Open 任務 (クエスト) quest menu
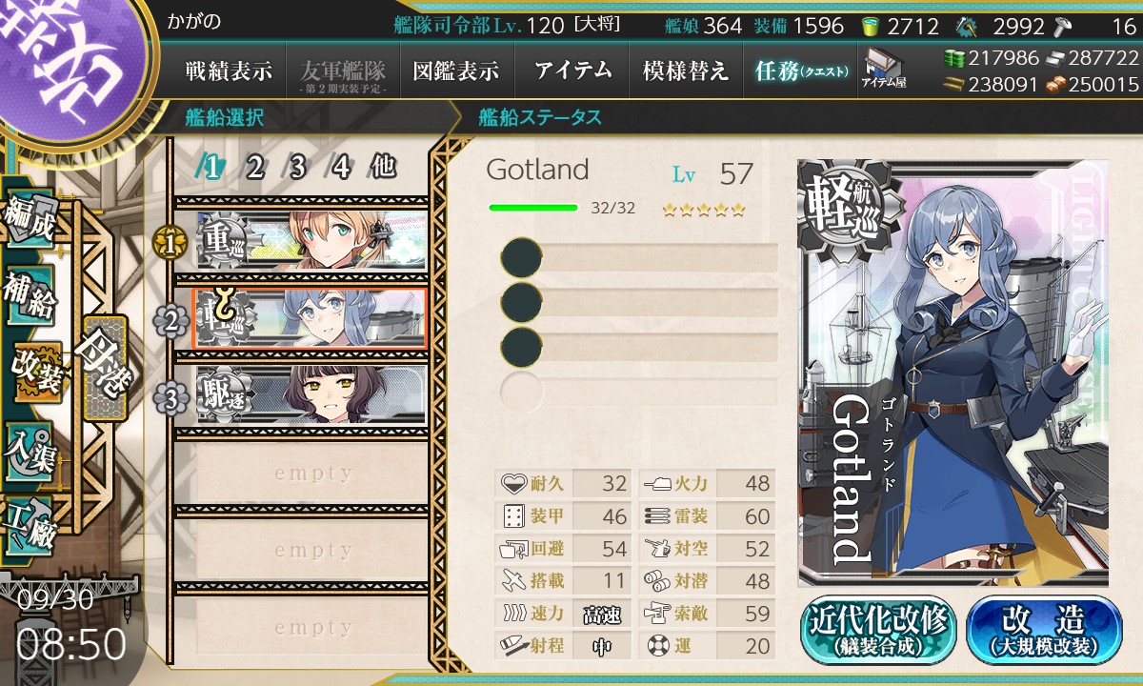1143x686 pixels. tap(801, 71)
